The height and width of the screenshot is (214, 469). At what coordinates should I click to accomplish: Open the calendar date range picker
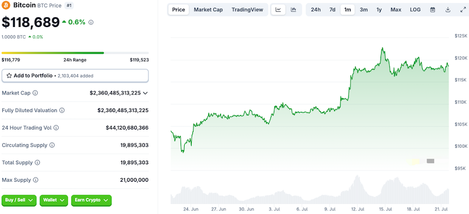(x=433, y=9)
